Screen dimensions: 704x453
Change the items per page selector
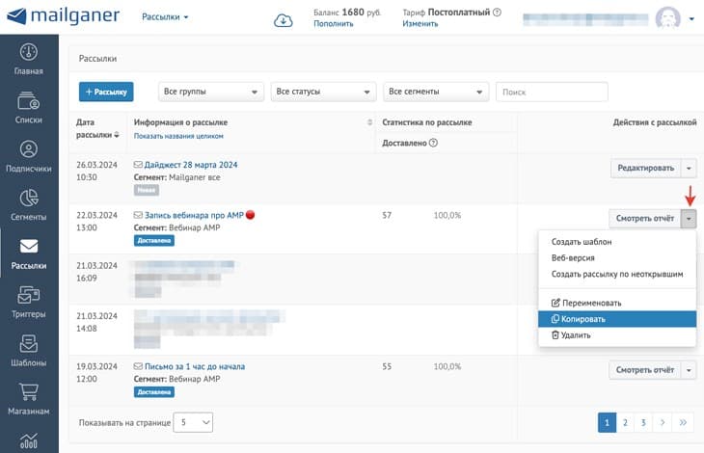pos(193,422)
